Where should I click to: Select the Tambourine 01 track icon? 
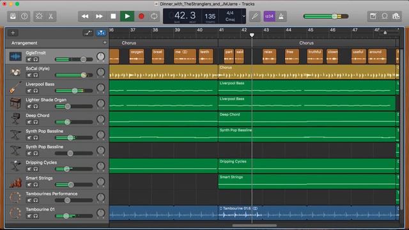(15, 213)
